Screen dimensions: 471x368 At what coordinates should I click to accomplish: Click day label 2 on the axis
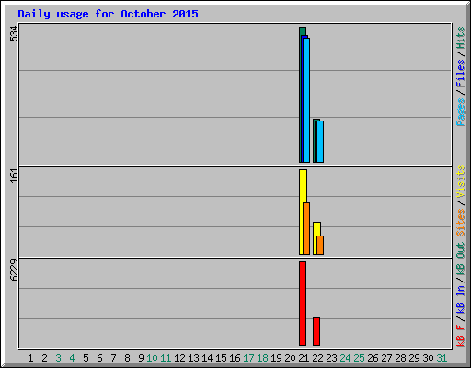[44, 358]
